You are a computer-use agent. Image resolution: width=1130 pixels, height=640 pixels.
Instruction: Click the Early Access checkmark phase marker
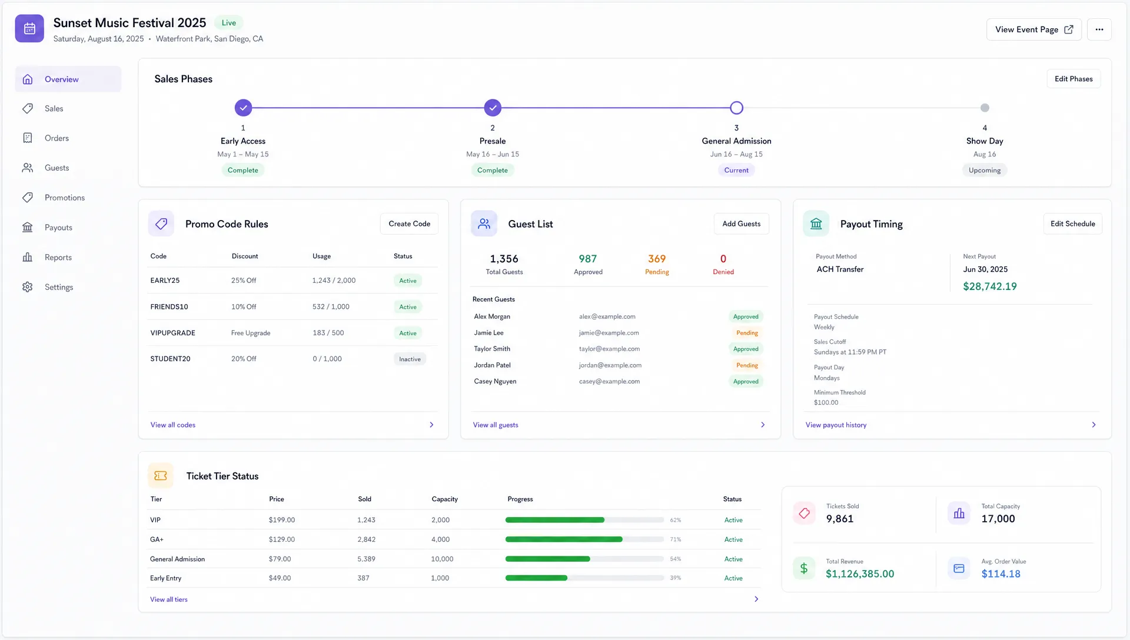(x=243, y=108)
